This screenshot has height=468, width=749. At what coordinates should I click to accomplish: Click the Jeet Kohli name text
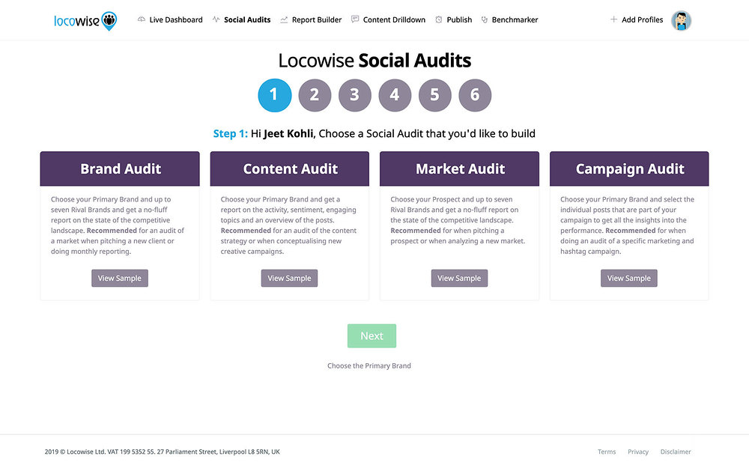click(288, 134)
